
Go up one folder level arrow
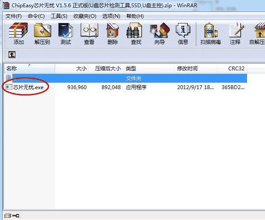point(12,55)
